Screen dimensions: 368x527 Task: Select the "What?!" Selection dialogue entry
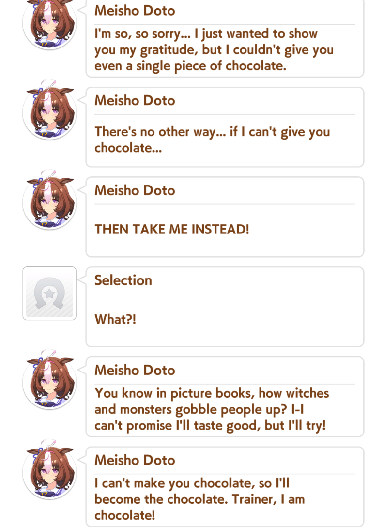225,307
